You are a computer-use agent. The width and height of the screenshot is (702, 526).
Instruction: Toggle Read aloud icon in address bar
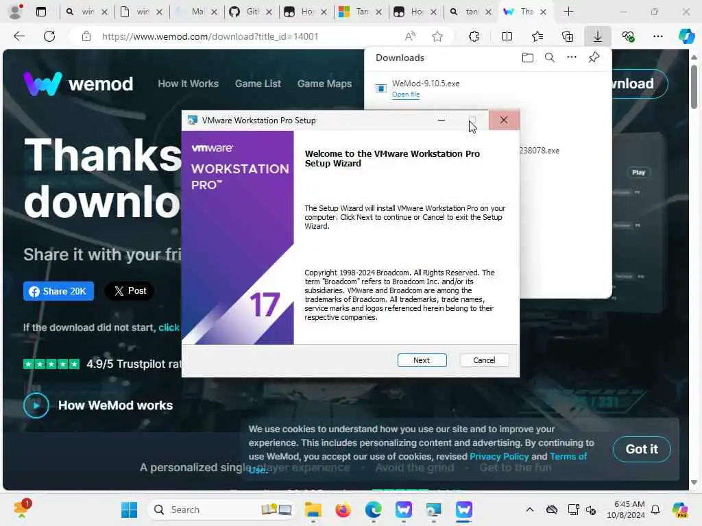[410, 36]
